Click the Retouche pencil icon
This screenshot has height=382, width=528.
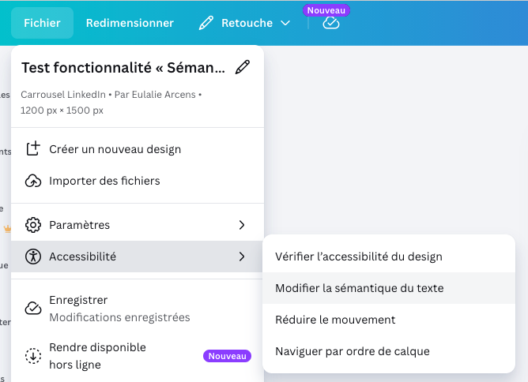coord(206,23)
